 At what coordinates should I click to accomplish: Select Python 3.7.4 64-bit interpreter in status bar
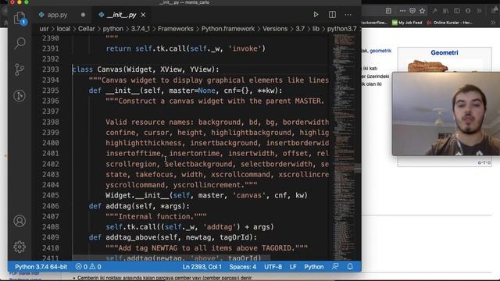pyautogui.click(x=41, y=267)
